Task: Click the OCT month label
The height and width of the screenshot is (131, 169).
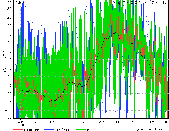Action: (135, 122)
